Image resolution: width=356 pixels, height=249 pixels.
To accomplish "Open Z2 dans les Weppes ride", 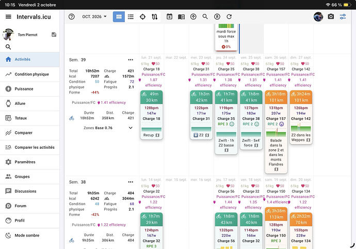I will 301,117.
